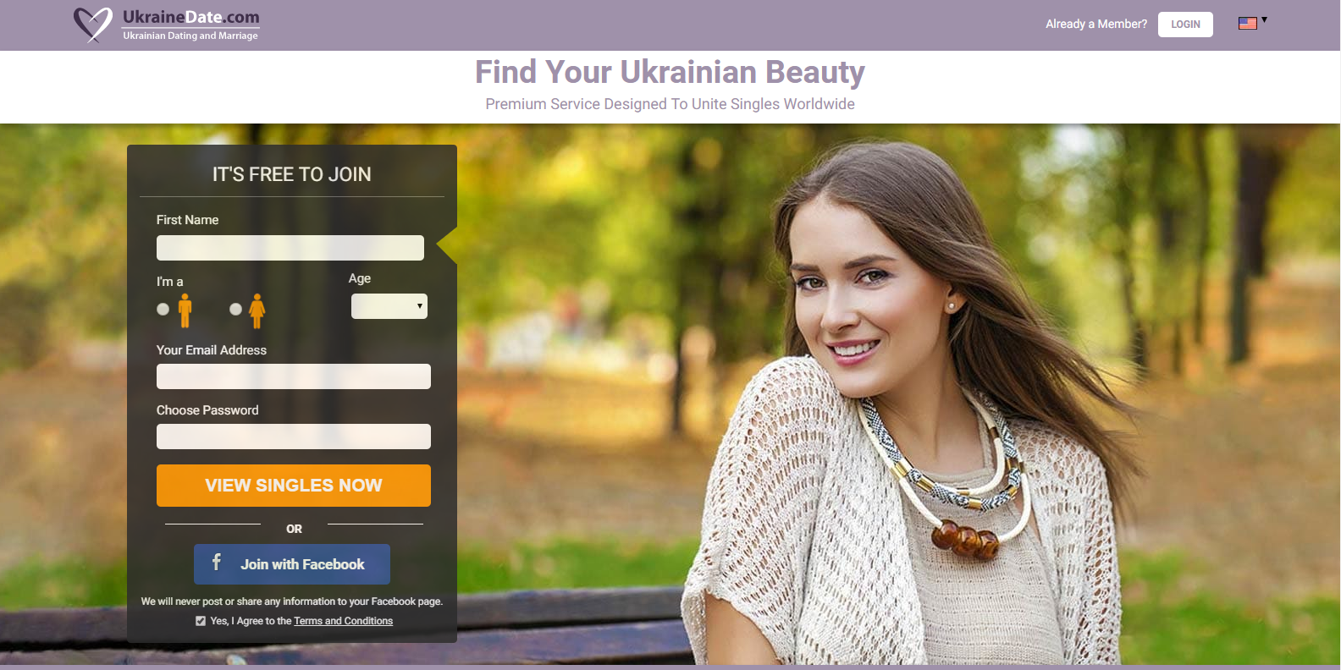Select the male gender radio button
The image size is (1341, 670).
pyautogui.click(x=163, y=309)
